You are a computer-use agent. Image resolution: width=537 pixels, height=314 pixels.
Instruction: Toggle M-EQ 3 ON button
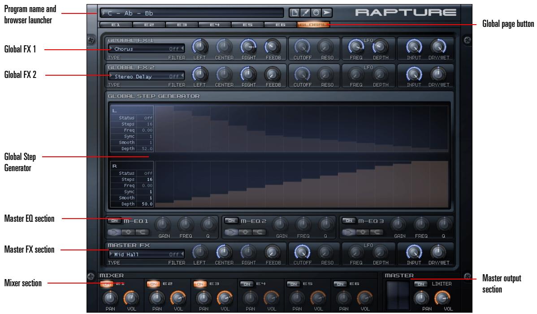pos(349,221)
